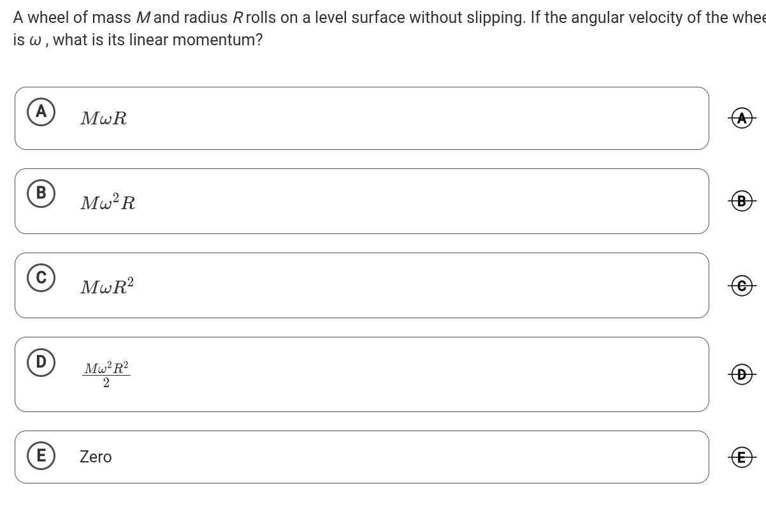This screenshot has width=766, height=523.
Task: Click the Mω²R formula text
Action: [x=108, y=202]
